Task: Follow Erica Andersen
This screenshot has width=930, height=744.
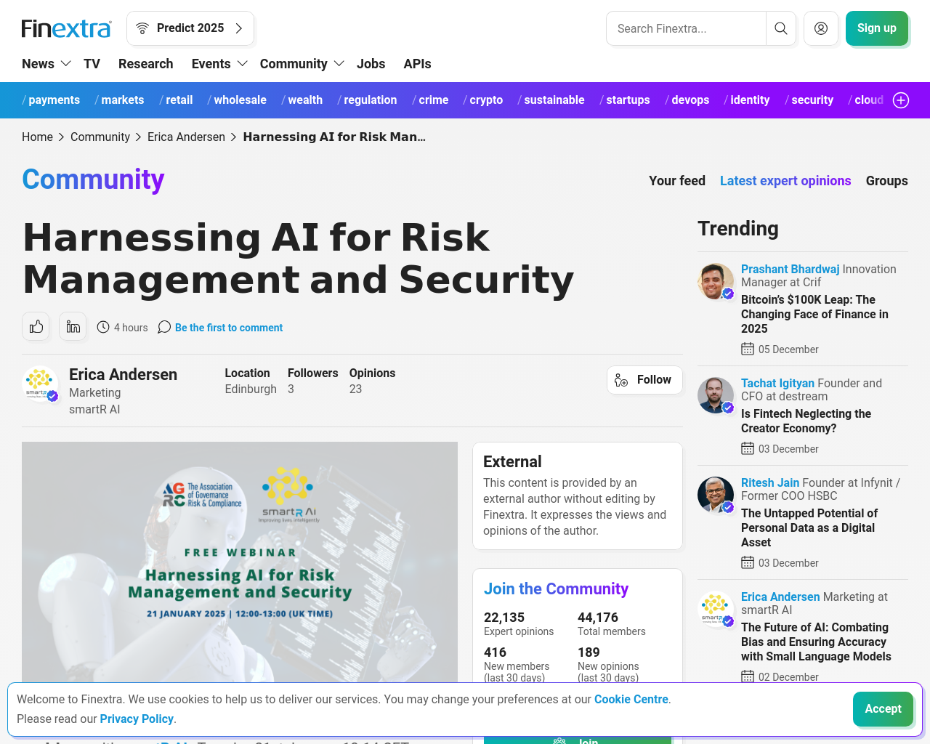Action: [644, 380]
